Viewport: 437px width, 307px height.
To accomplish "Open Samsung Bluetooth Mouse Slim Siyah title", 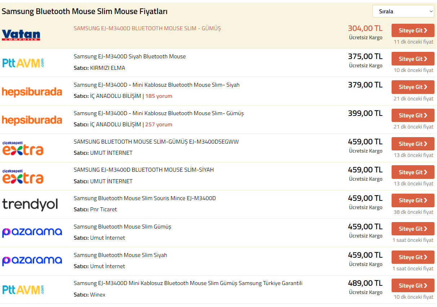I will point(120,255).
